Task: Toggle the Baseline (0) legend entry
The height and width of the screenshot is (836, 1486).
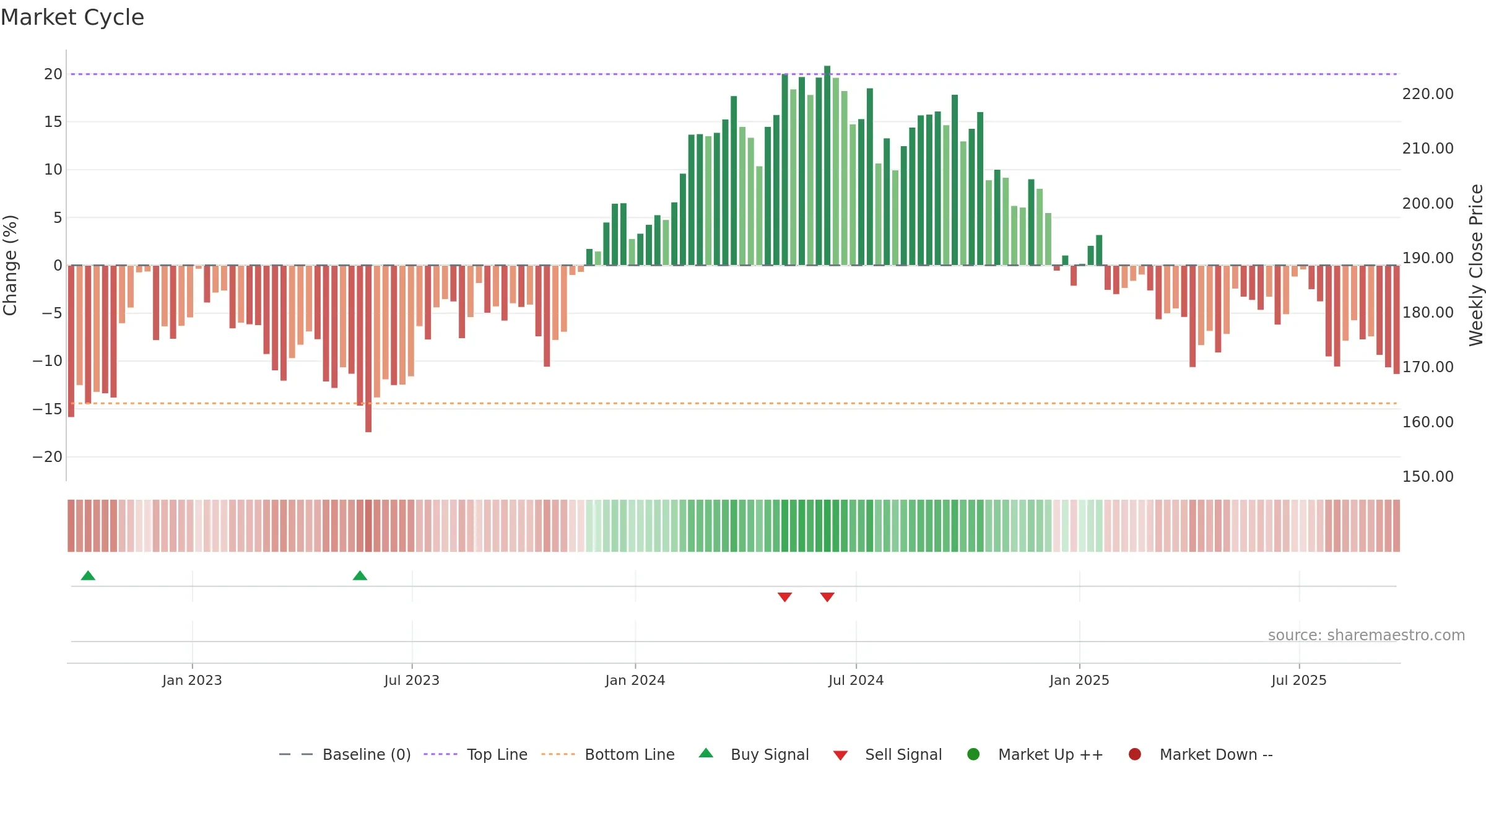Action: click(x=345, y=754)
